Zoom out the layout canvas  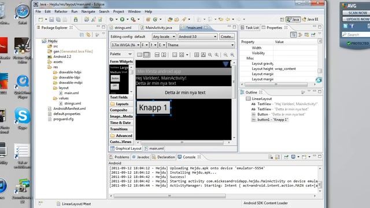click(x=225, y=55)
